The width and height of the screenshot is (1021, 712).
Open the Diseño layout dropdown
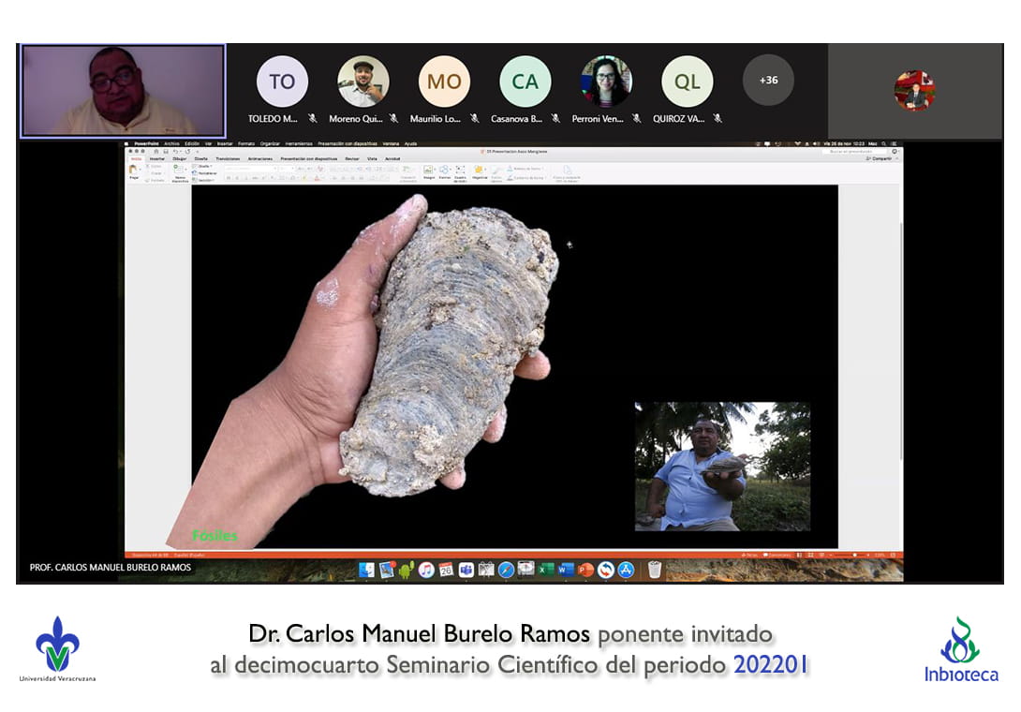pos(202,166)
